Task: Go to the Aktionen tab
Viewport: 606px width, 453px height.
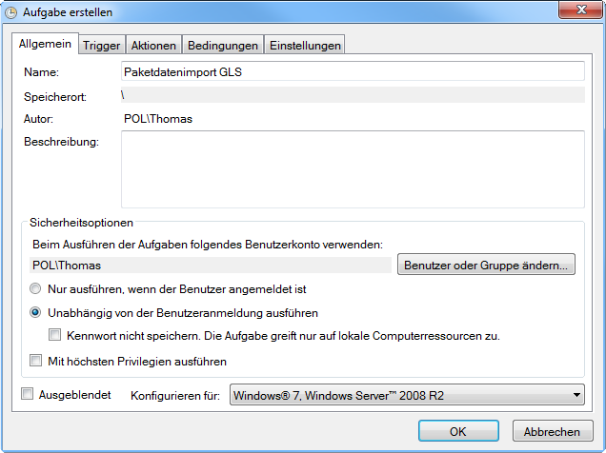Action: coord(153,46)
